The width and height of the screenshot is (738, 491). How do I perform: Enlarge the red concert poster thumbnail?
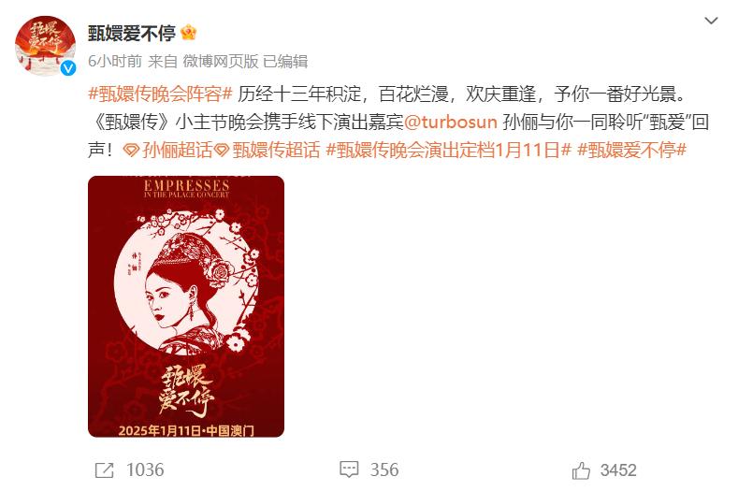[x=186, y=307]
